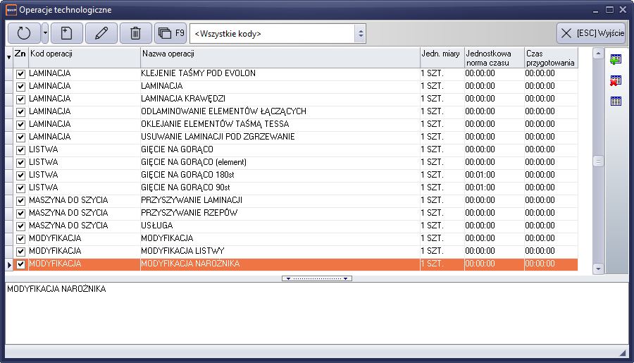This screenshot has height=363, width=634.
Task: Uncheck the KLEJENIE TAŚMY POD EVOLON checkbox
Action: pos(20,73)
